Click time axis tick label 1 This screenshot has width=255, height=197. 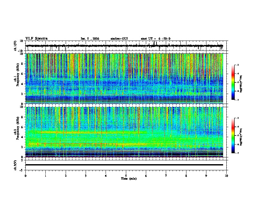[x=45, y=176]
